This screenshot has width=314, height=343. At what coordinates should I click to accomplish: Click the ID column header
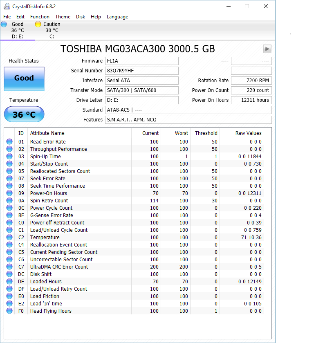click(x=21, y=133)
